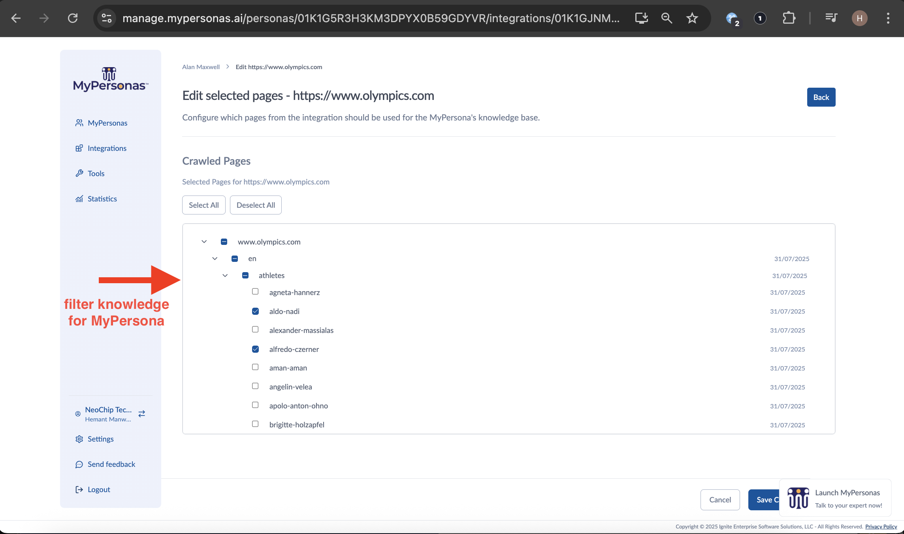
Task: Check the alexander-massialas checkbox
Action: tap(255, 329)
